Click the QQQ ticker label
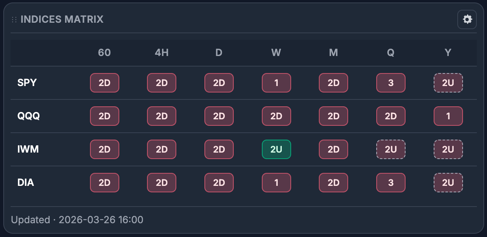The width and height of the screenshot is (487, 237). pyautogui.click(x=29, y=116)
